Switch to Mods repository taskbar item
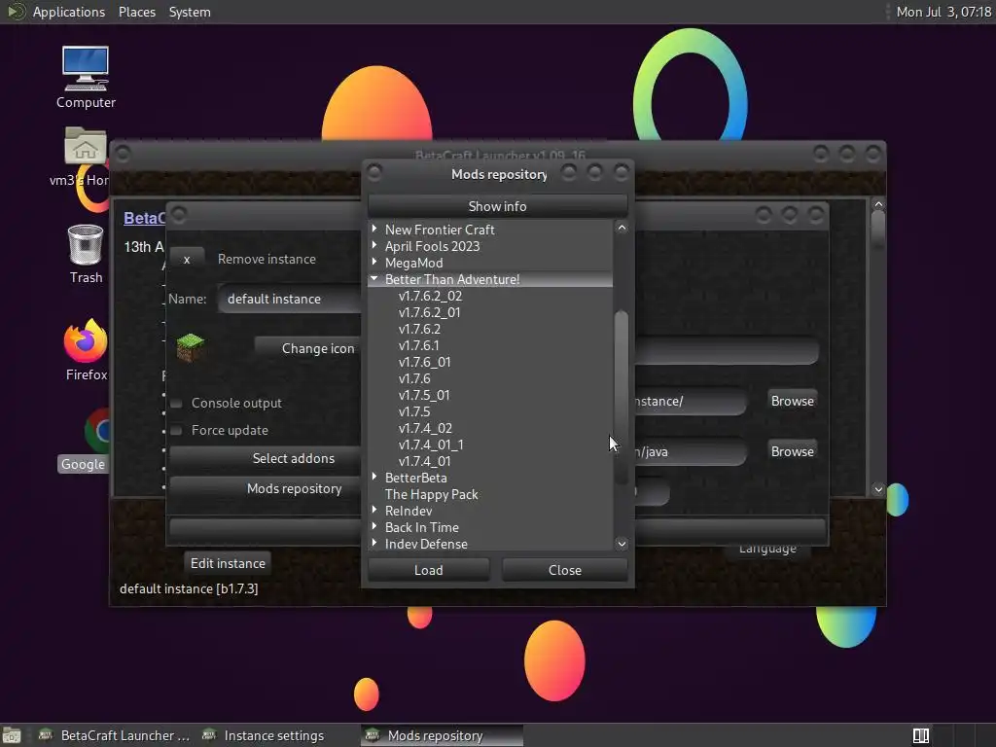Screen dimensions: 996x747 click(443, 735)
